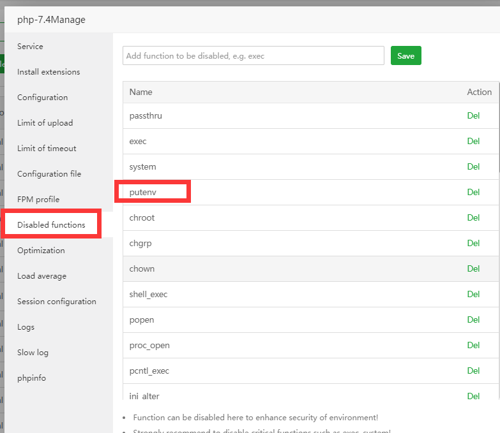
Task: Open the FPM profile tab
Action: [38, 200]
